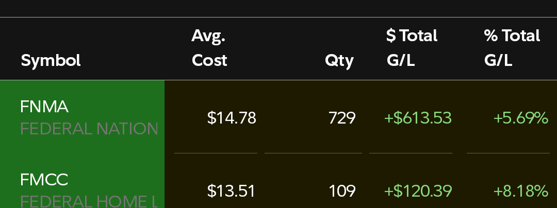Viewport: 557px width, 208px height.
Task: Click FNMA percent gain +5.69%
Action: click(521, 118)
